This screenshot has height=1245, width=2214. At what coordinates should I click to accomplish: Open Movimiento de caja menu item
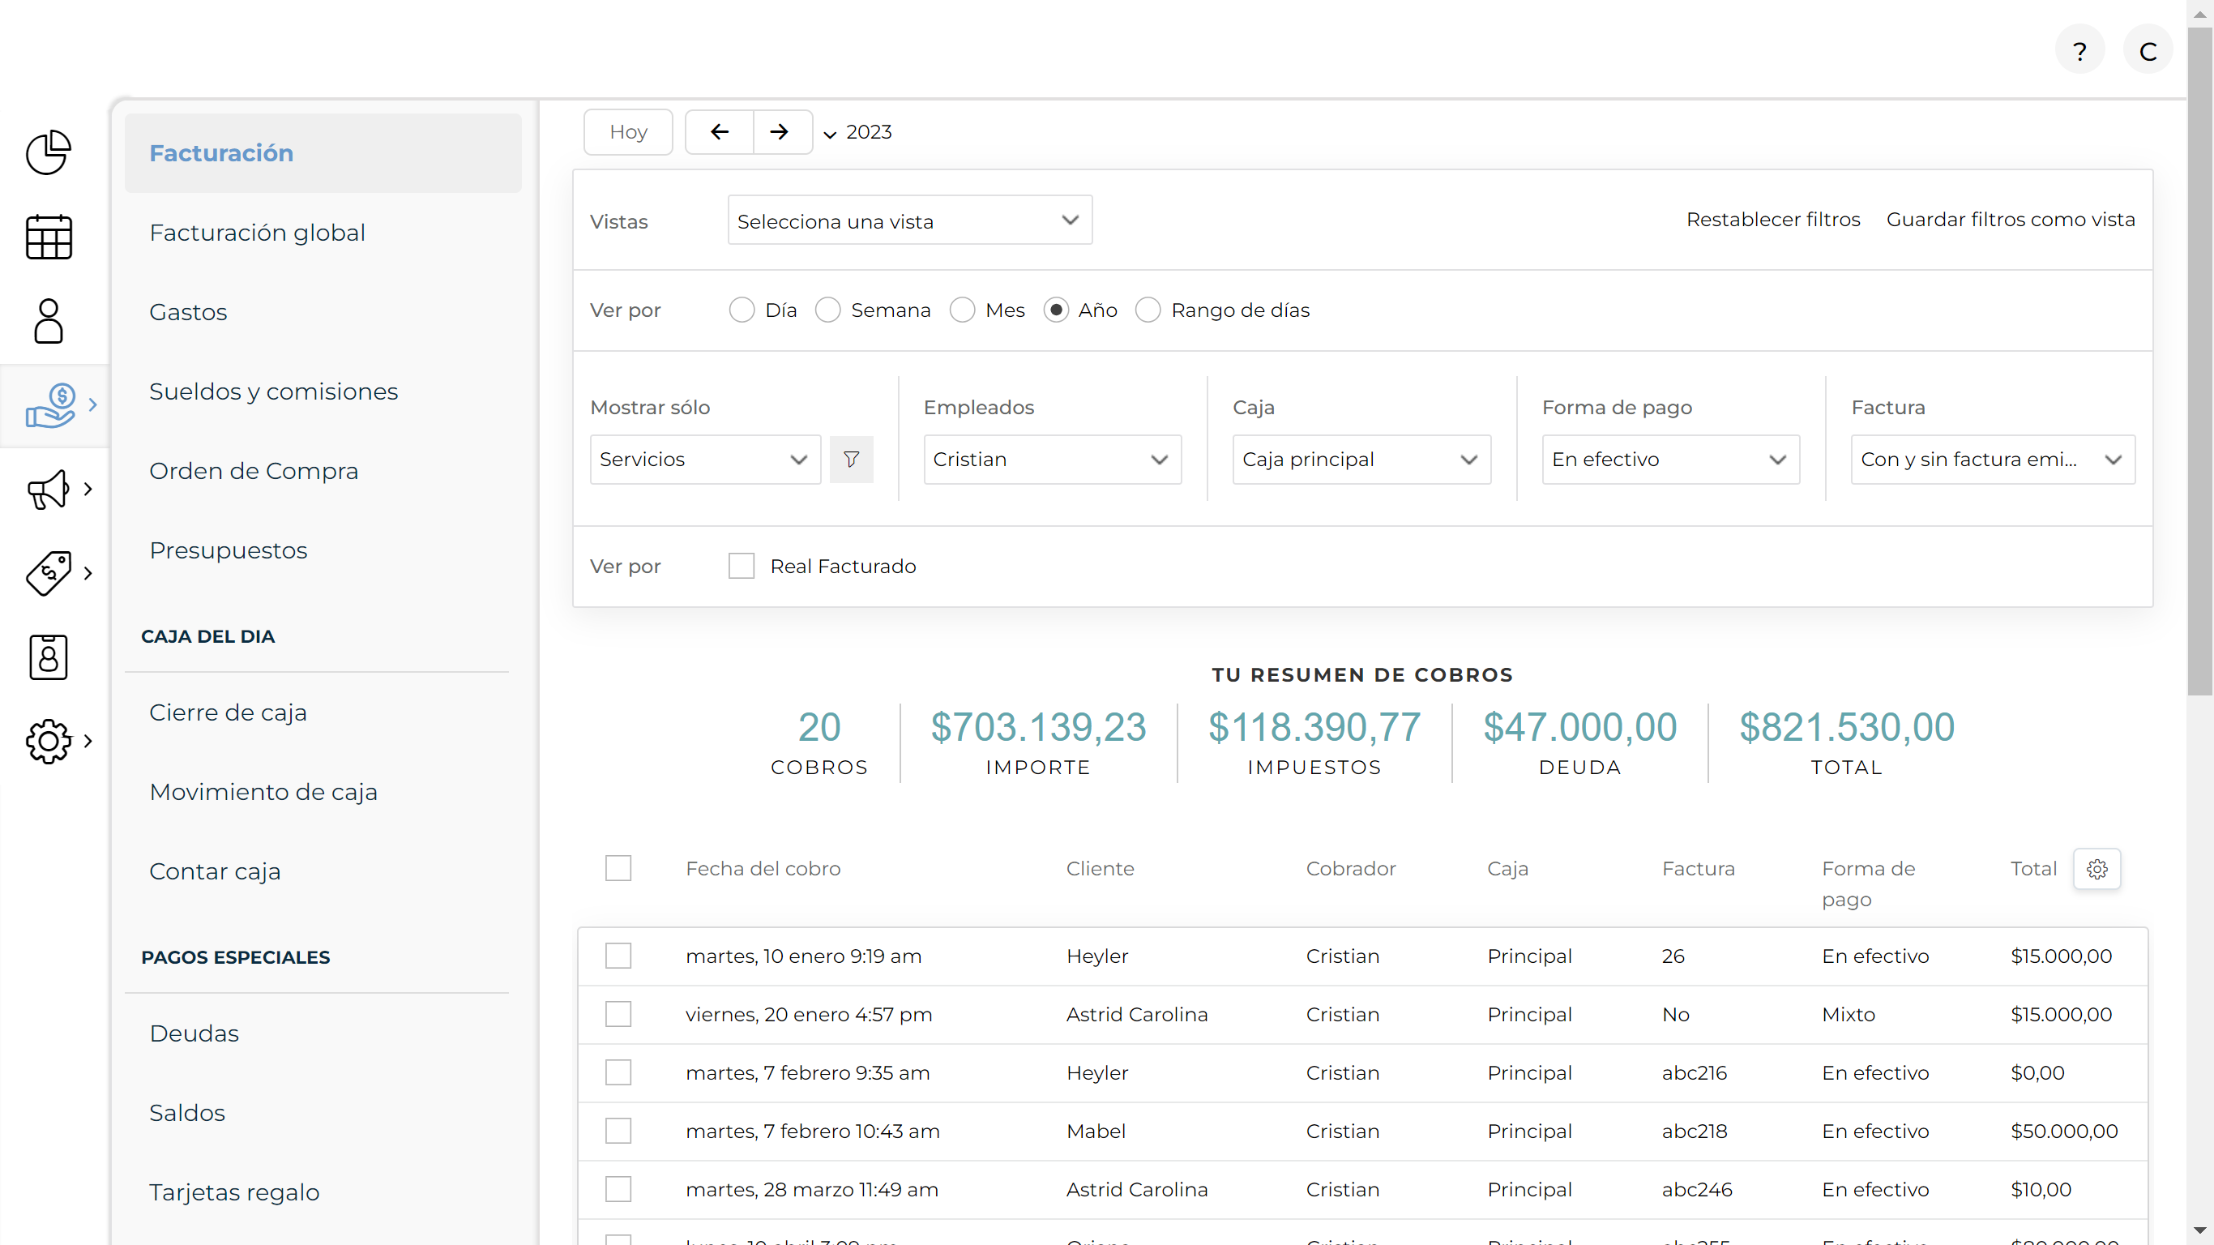[x=263, y=792]
